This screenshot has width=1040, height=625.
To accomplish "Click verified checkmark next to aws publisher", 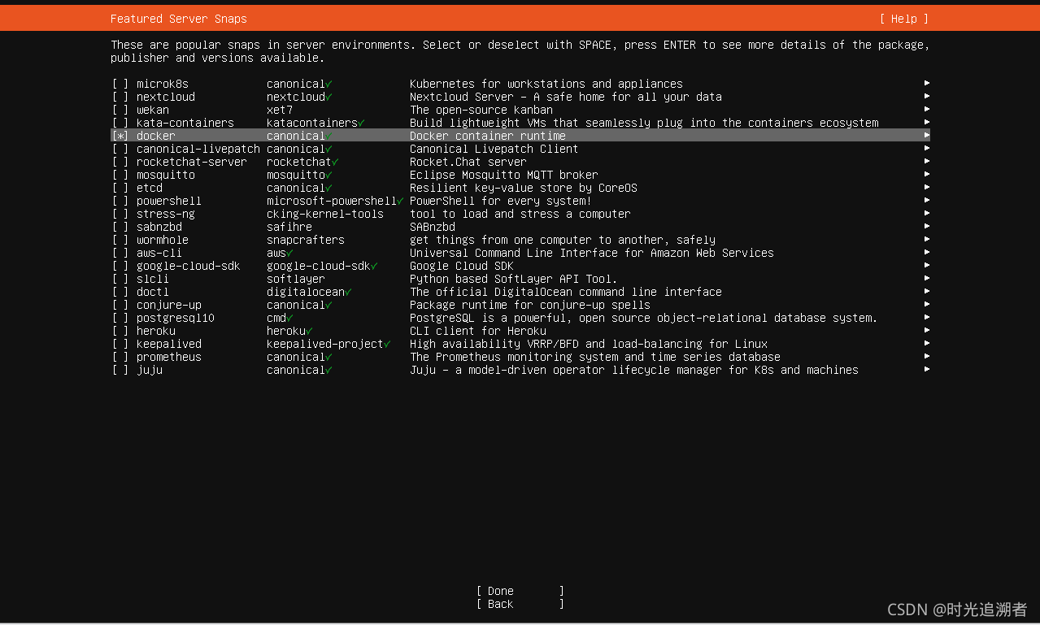I will 289,253.
